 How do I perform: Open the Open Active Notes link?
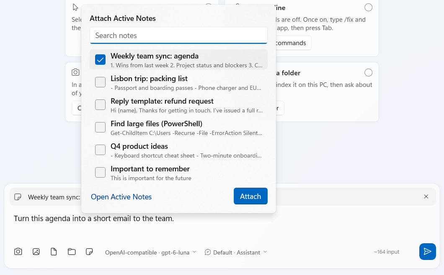121,197
